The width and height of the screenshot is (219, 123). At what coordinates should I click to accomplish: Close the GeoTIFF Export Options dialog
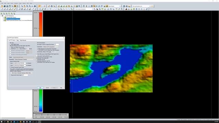pyautogui.click(x=64, y=38)
